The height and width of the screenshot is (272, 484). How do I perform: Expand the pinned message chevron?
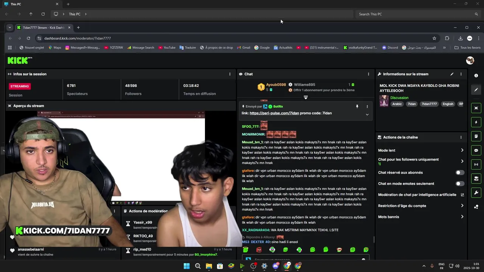click(x=367, y=114)
